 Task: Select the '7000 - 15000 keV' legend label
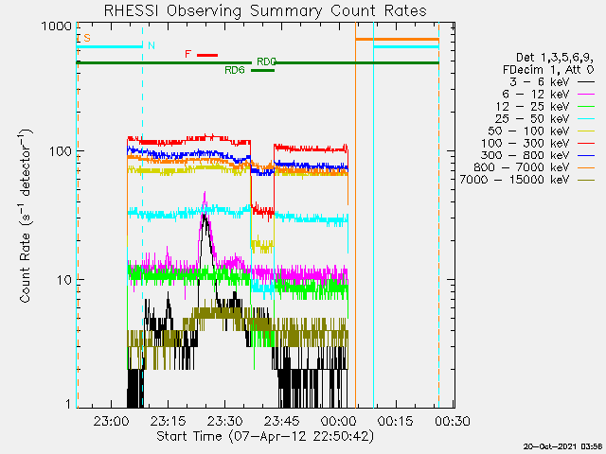(x=514, y=180)
